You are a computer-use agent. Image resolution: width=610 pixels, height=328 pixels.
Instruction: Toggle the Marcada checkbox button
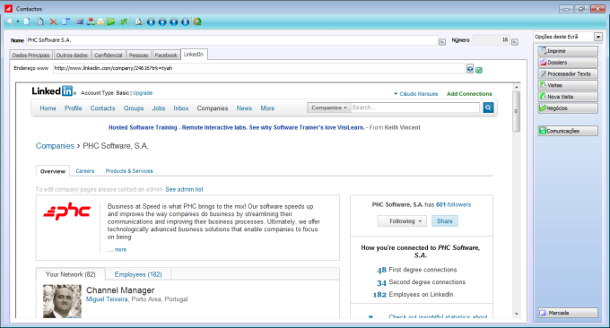tap(568, 313)
